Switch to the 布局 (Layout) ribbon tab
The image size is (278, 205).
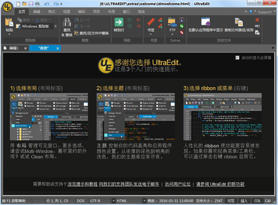(x=111, y=12)
